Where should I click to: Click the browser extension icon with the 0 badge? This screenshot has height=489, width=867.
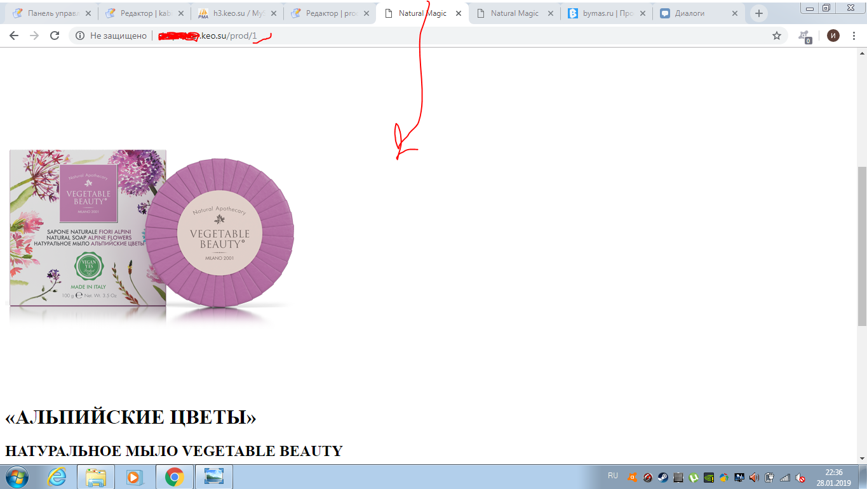[805, 37]
